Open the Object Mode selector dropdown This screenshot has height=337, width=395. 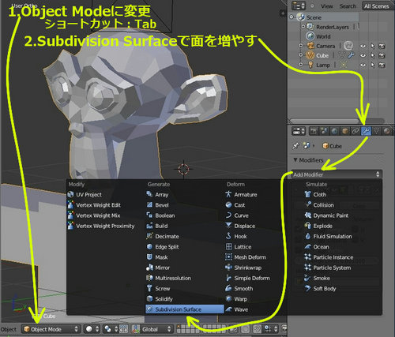coord(51,329)
